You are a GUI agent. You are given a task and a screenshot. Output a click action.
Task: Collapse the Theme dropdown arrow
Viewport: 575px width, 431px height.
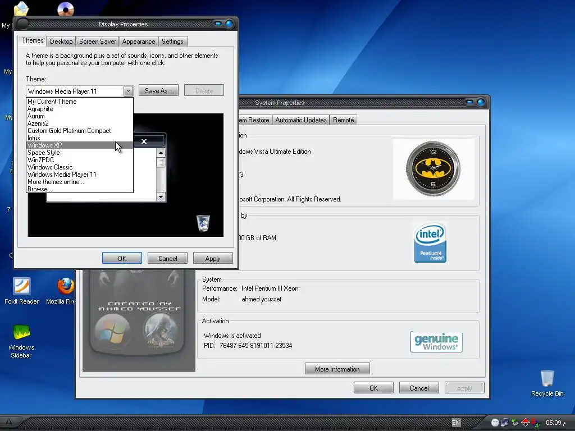(128, 91)
